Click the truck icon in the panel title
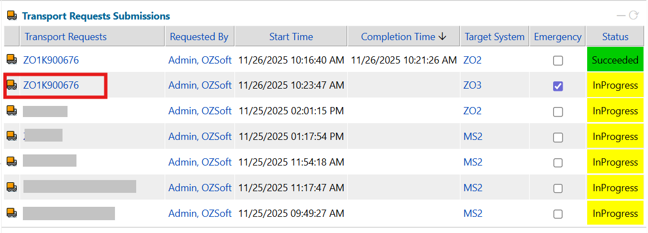Viewport: 648px width, 233px height. (x=11, y=16)
